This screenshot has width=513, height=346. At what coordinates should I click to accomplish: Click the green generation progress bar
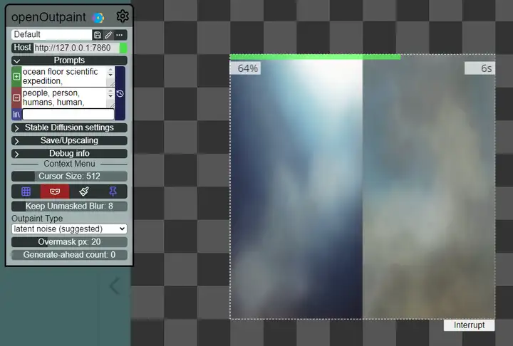point(315,57)
